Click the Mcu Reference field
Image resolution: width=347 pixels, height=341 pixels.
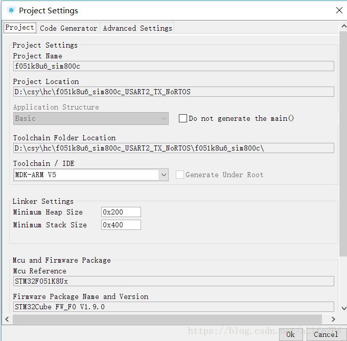(x=174, y=281)
